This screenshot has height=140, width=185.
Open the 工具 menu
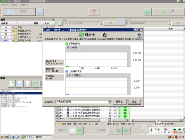click(14, 5)
